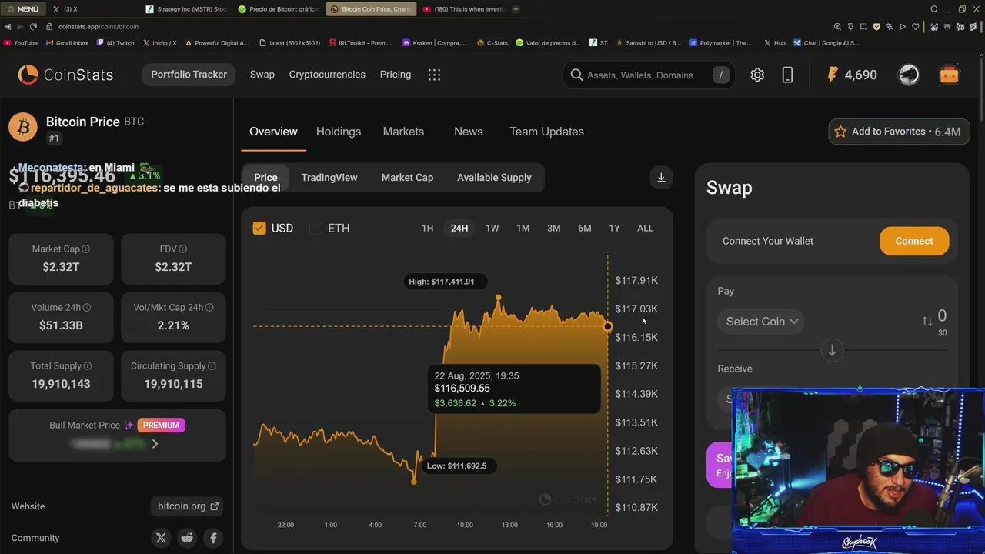Set chart range to 1H
The image size is (985, 554).
pyautogui.click(x=427, y=228)
